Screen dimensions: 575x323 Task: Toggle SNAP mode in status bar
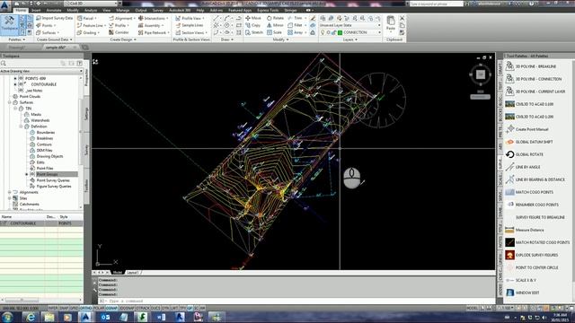[64, 309]
